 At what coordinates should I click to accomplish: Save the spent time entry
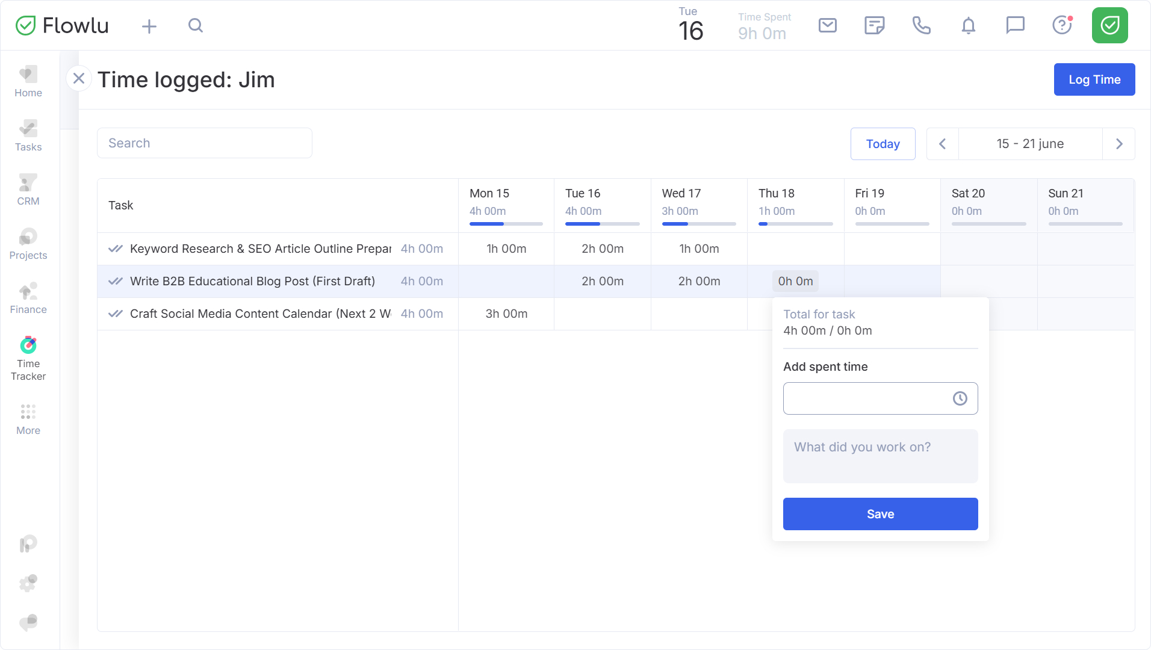tap(881, 514)
